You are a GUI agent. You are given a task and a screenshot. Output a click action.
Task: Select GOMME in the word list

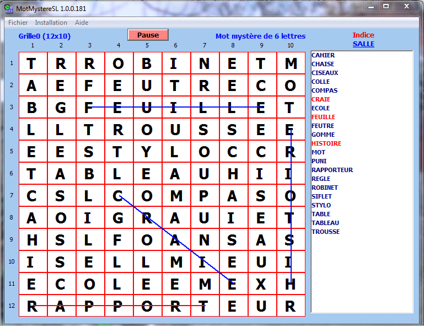tap(323, 135)
